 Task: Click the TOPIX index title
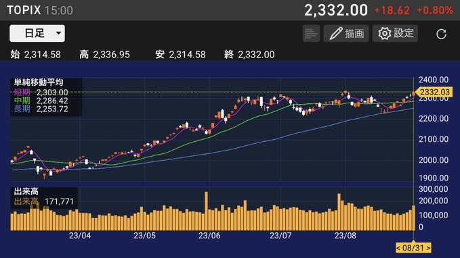tap(24, 10)
